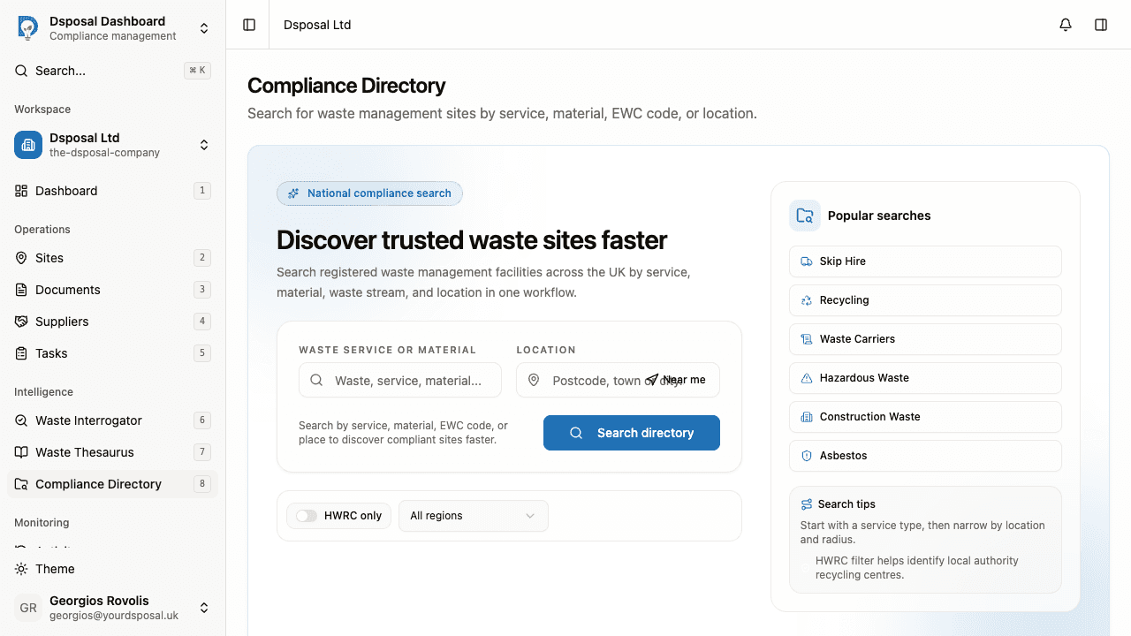Open the All regions dropdown
Screen dimensions: 1131x636
tap(473, 515)
